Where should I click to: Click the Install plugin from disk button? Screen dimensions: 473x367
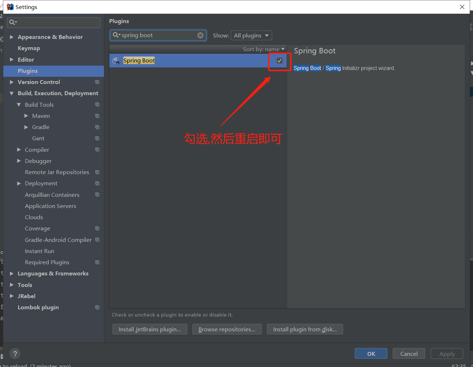point(305,329)
